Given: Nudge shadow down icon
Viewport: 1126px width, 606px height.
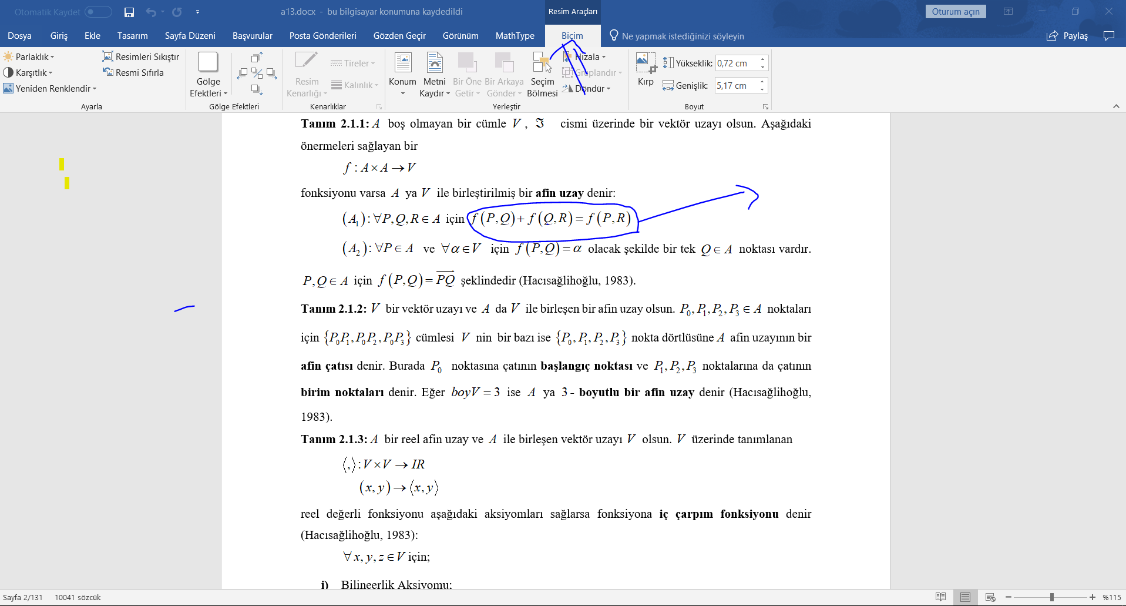Looking at the screenshot, I should [x=257, y=89].
